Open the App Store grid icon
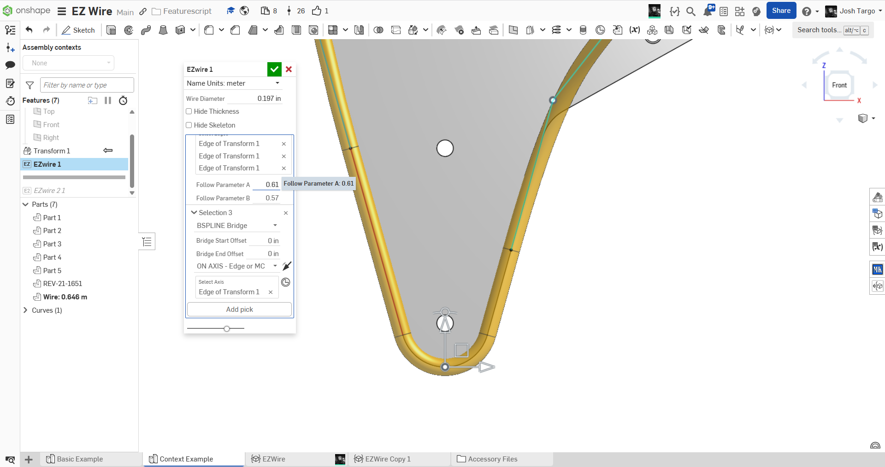The image size is (885, 467). (x=739, y=11)
